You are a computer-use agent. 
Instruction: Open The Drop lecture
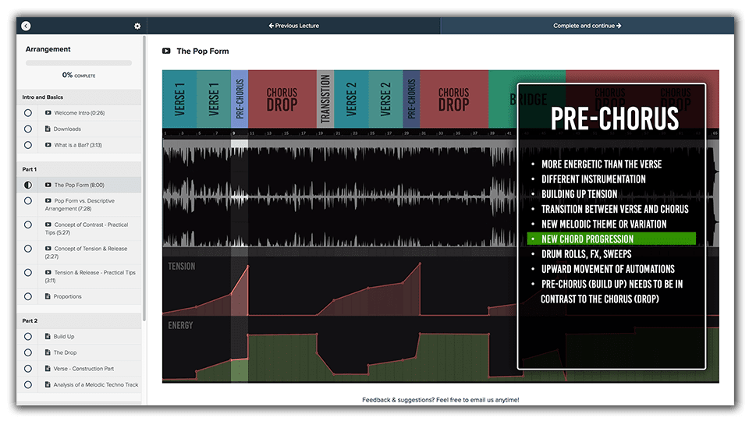click(65, 352)
